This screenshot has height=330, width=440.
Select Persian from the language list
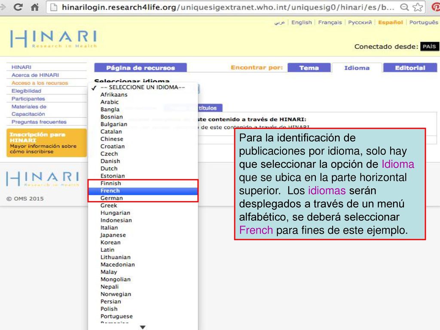(143, 301)
